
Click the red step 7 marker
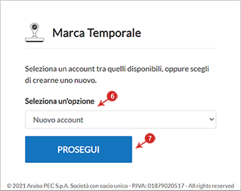pyautogui.click(x=150, y=138)
